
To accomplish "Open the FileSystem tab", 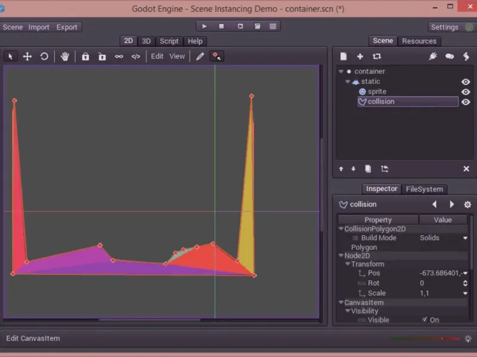I will click(x=424, y=189).
